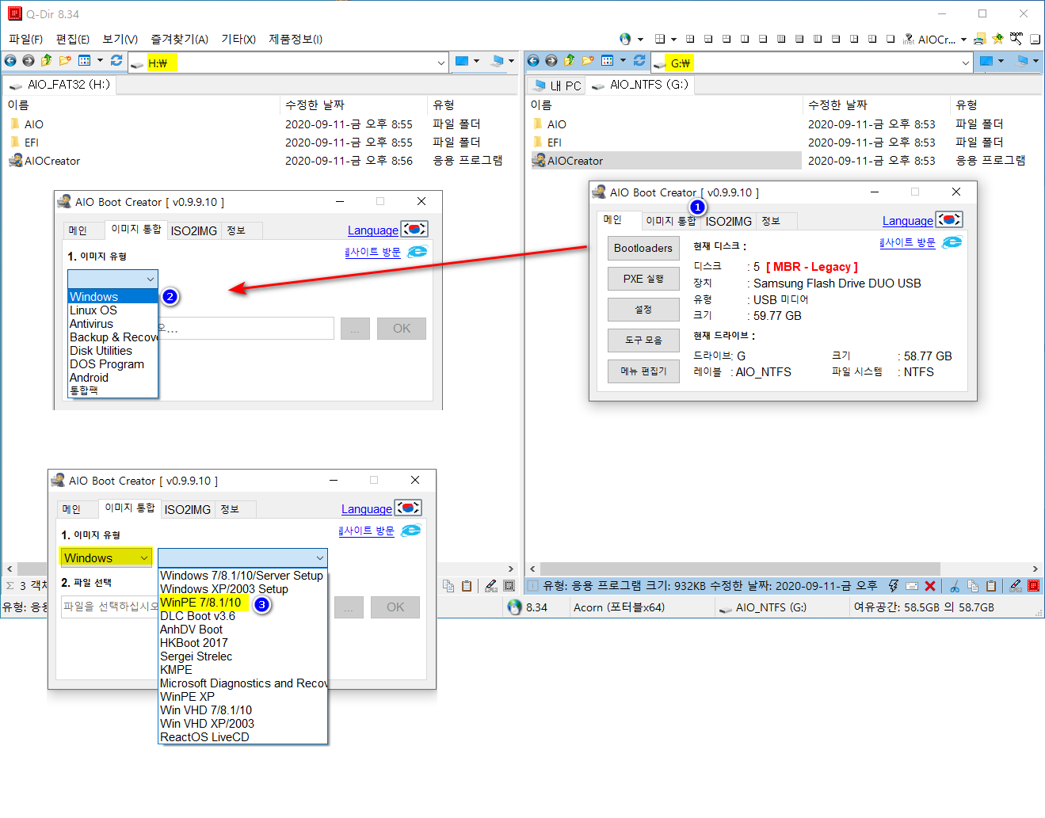The width and height of the screenshot is (1045, 818).
Task: Switch to 내 PC tab
Action: pyautogui.click(x=557, y=86)
